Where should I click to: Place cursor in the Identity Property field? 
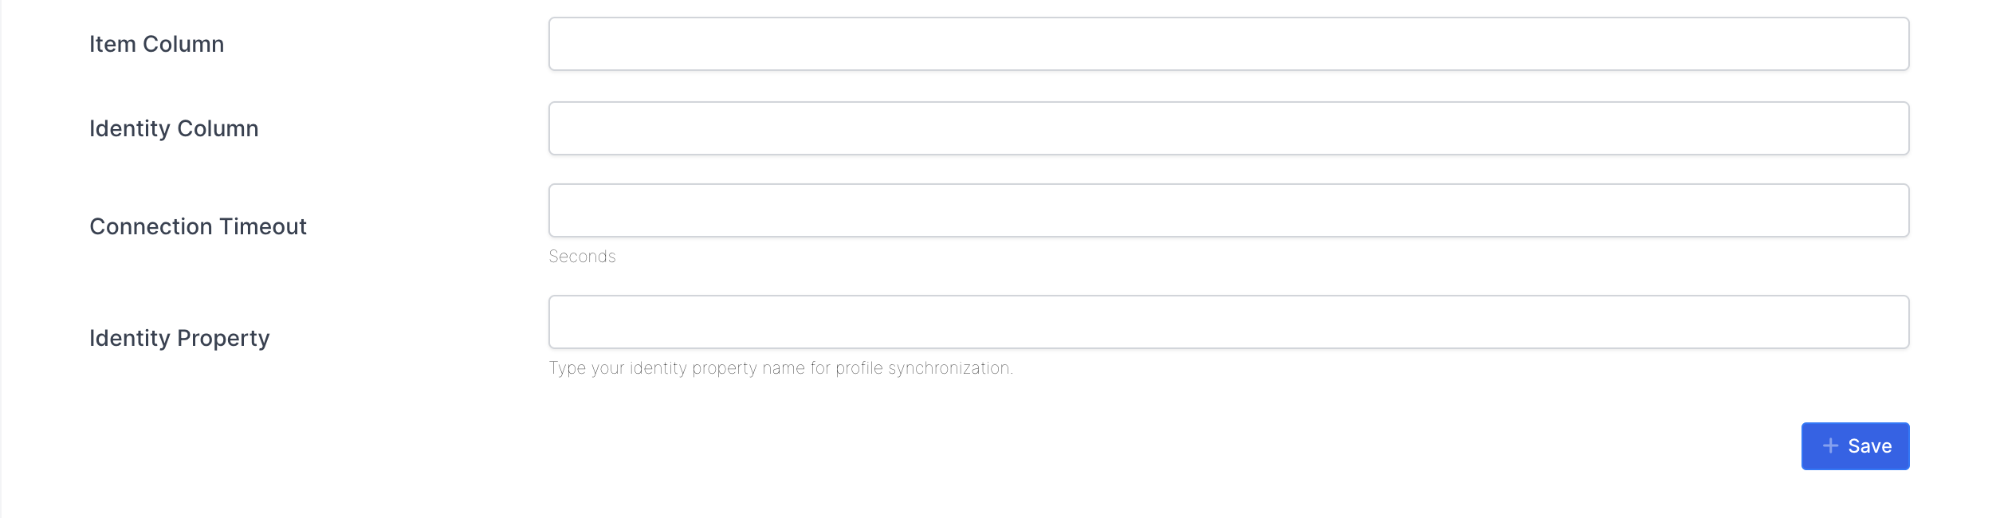[1228, 322]
